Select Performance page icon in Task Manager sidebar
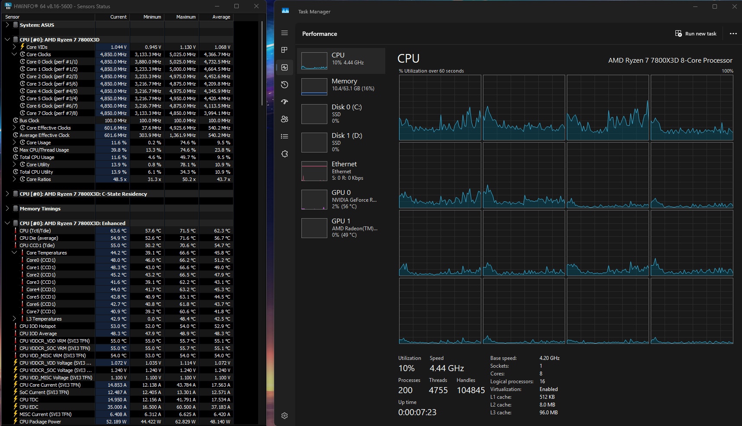The width and height of the screenshot is (742, 426). [x=285, y=67]
